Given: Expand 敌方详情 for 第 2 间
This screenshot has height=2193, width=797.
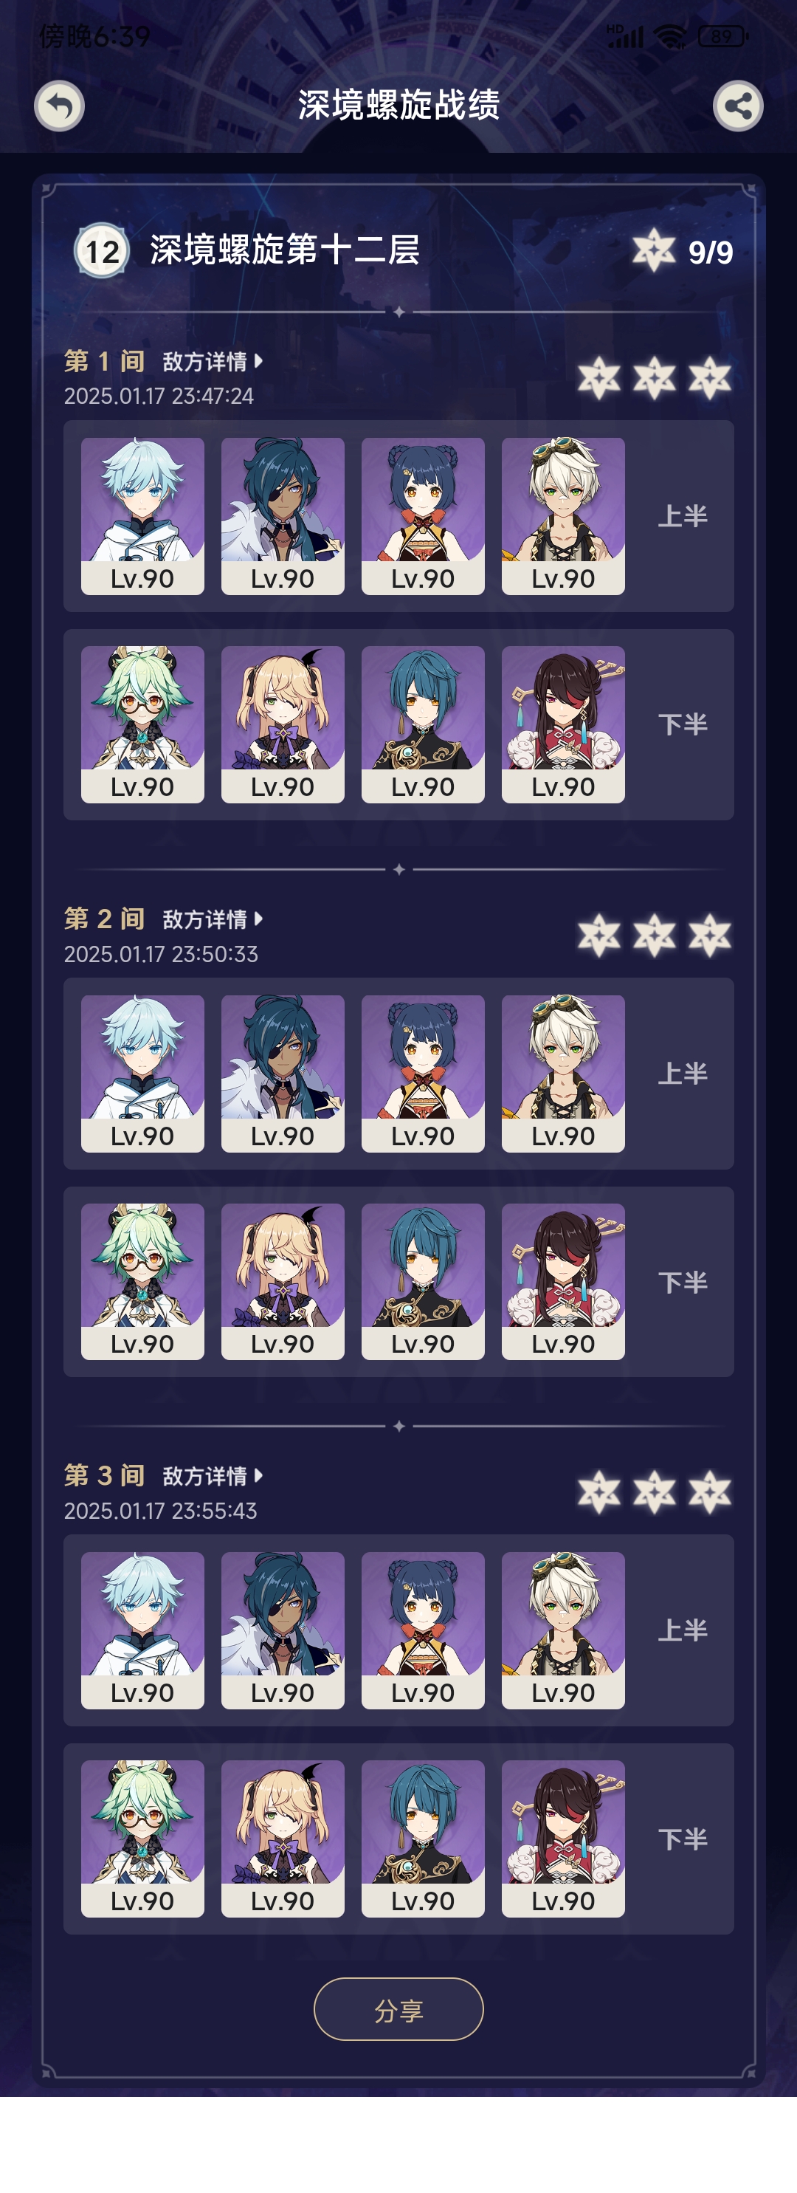Looking at the screenshot, I should [x=213, y=919].
